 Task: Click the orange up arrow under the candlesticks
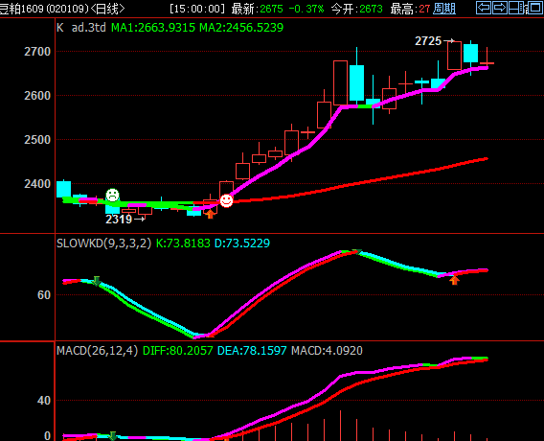point(210,215)
